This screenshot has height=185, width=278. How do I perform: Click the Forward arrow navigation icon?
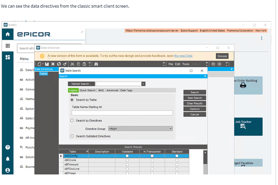(x=219, y=64)
